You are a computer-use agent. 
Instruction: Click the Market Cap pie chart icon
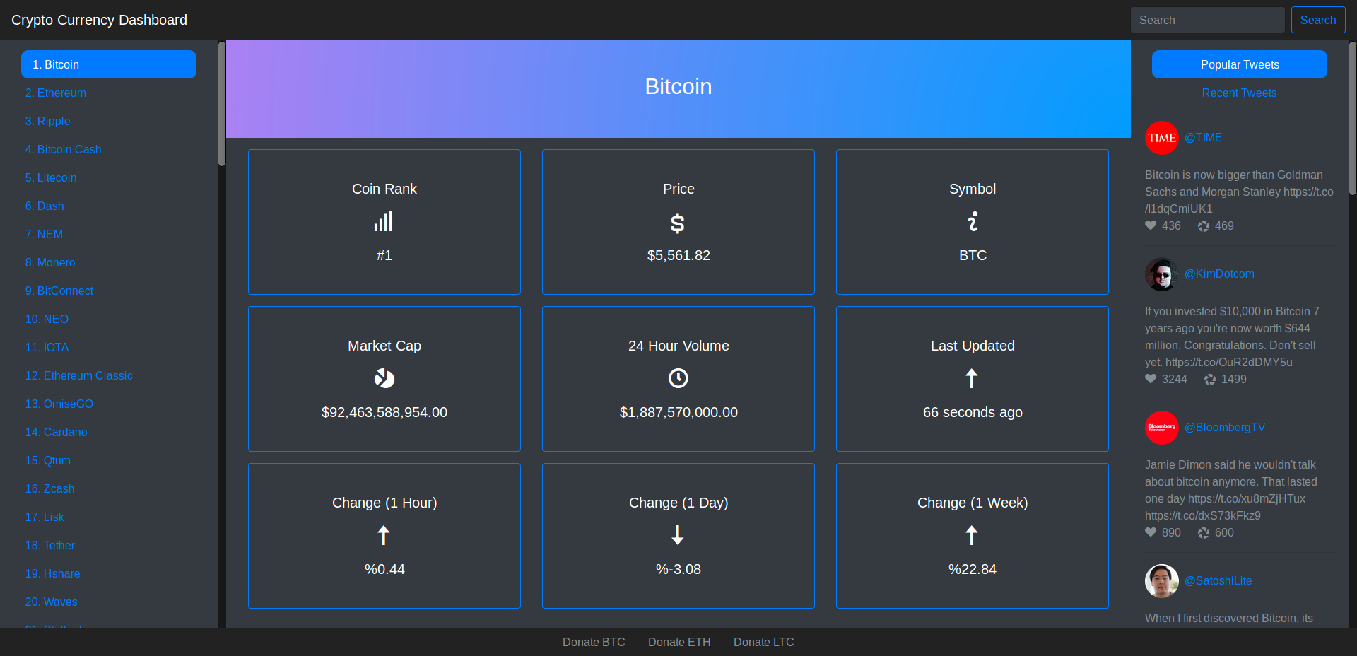pos(384,379)
